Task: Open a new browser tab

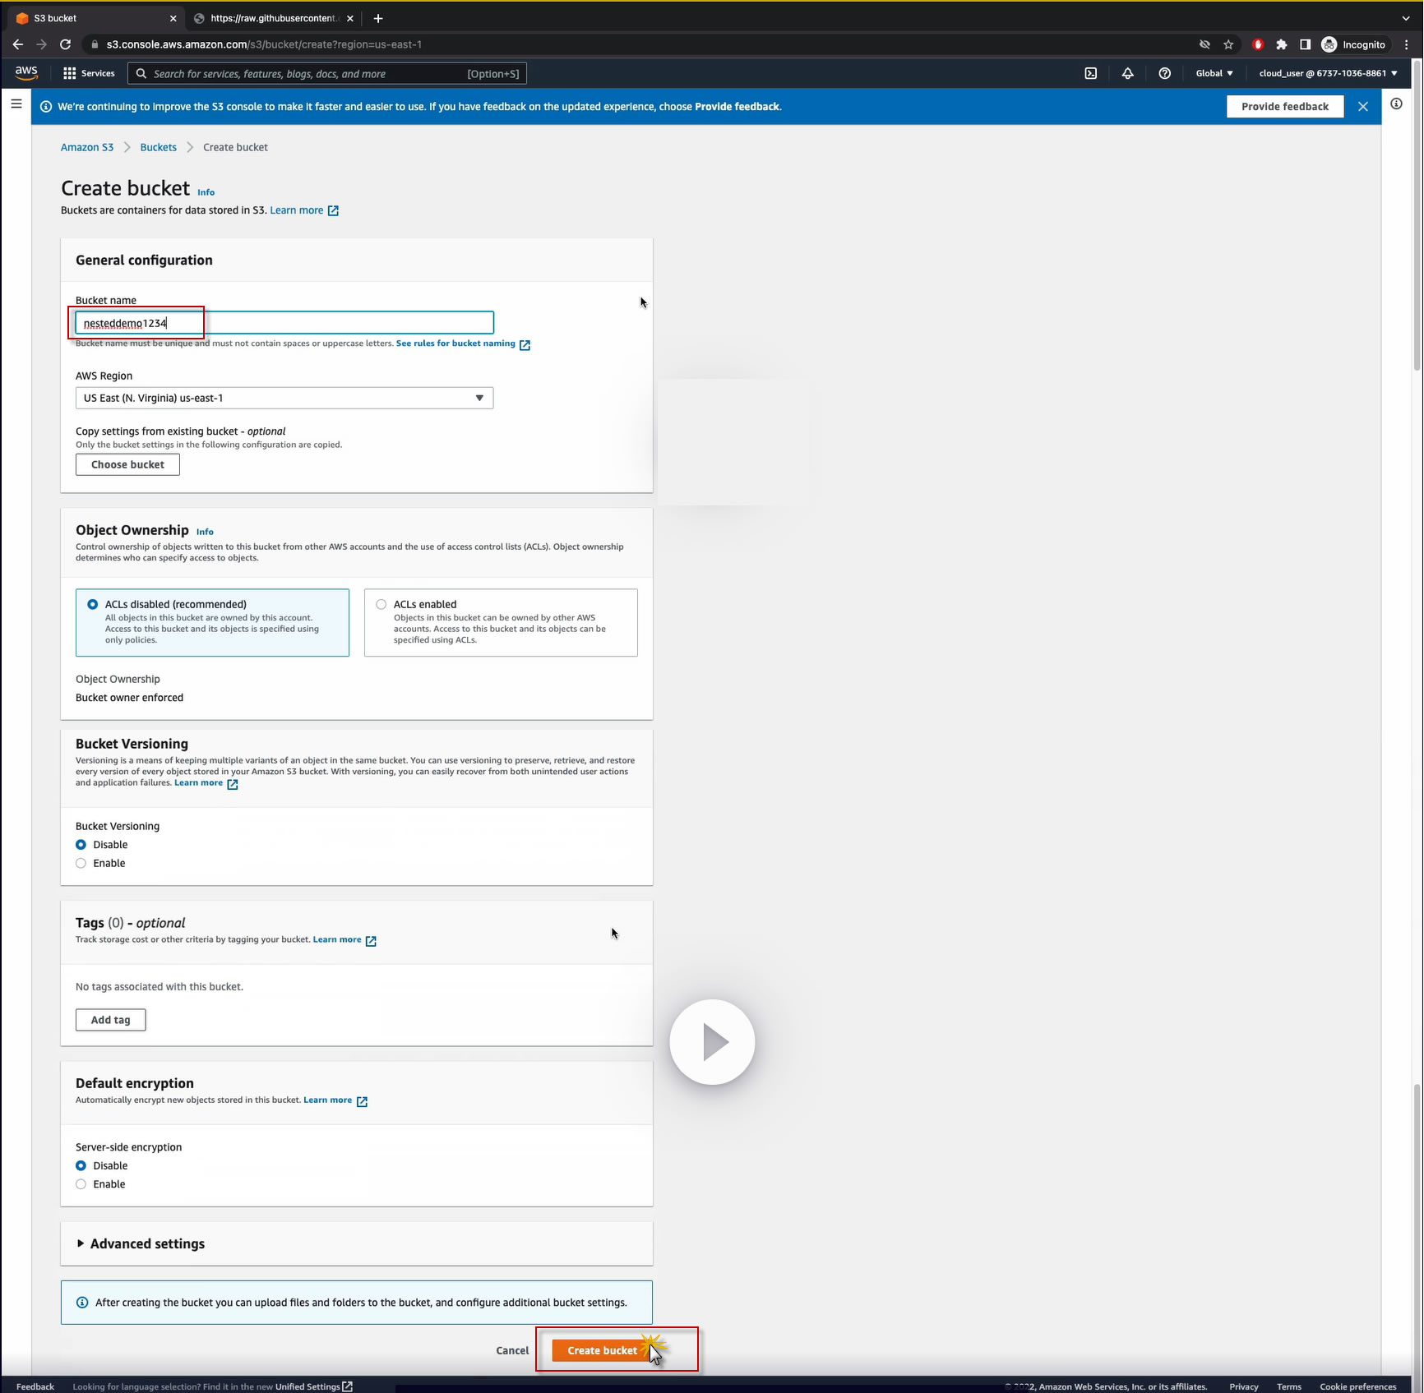Action: (378, 18)
